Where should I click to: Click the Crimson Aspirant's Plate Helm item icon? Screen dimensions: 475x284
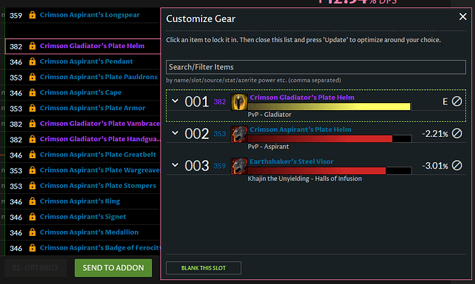click(x=239, y=134)
